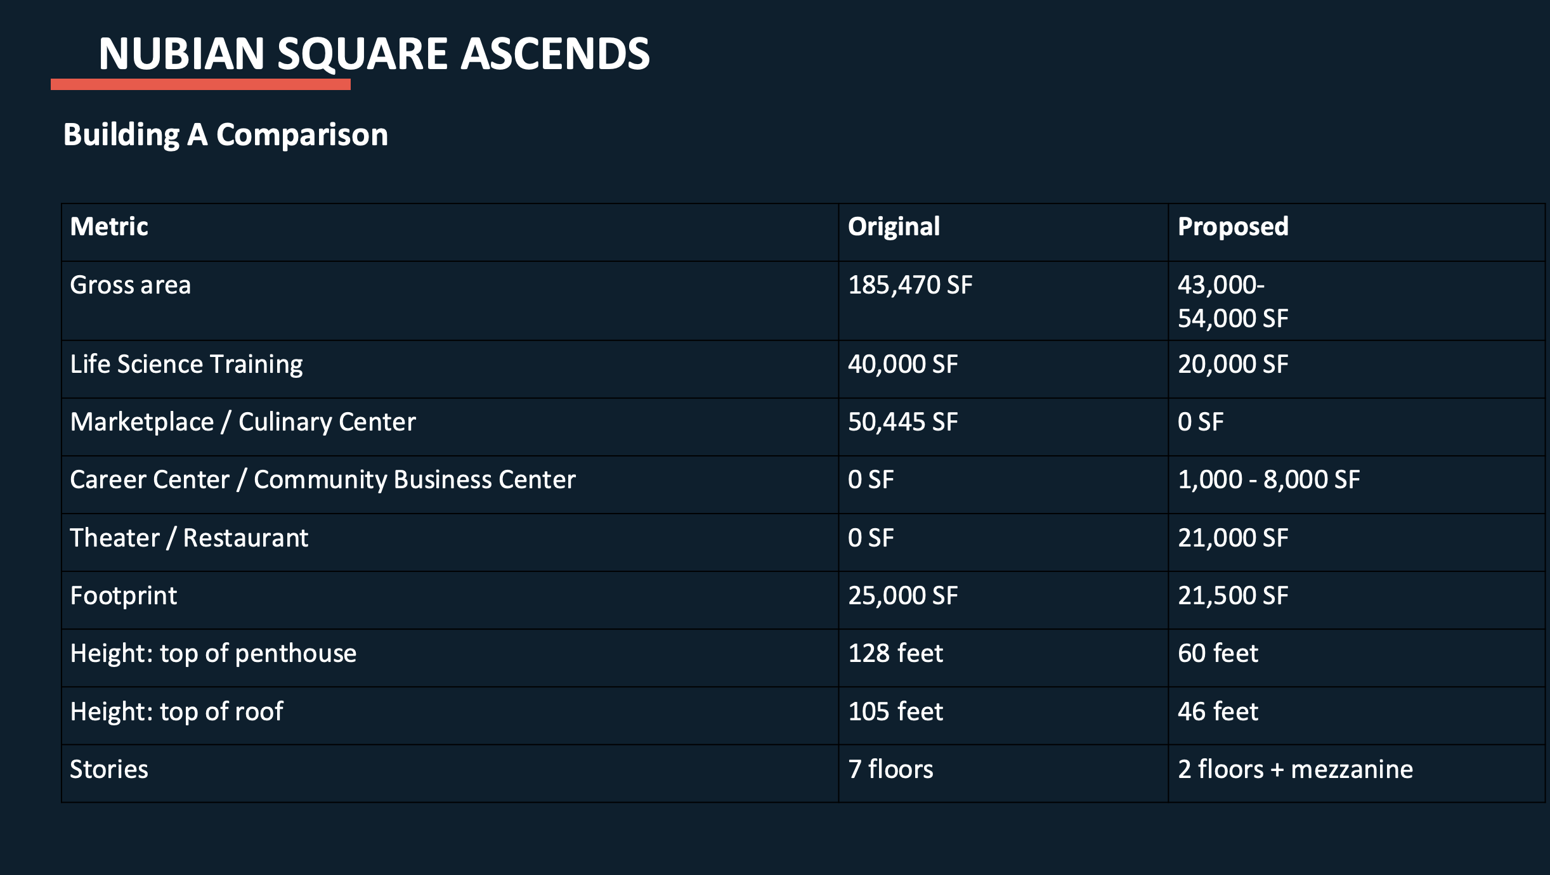Click the Metric column header

coord(109,226)
